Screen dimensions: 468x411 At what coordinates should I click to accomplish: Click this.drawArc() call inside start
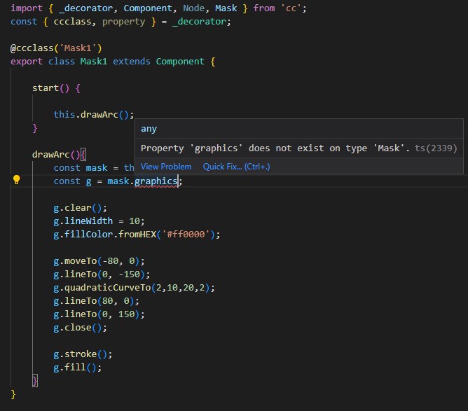94,115
